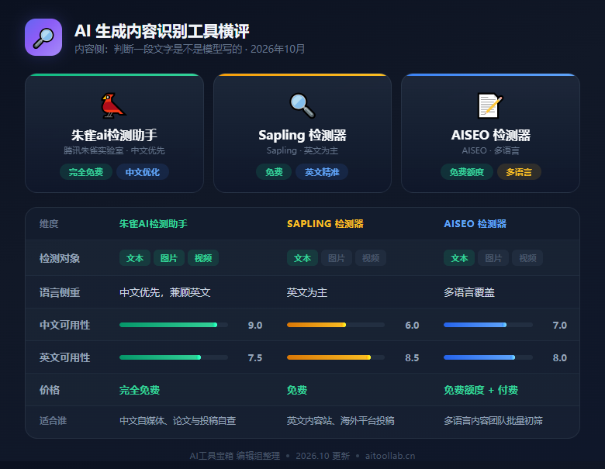
Task: Toggle greyed 图片 chip in AISEO column
Action: coord(493,258)
